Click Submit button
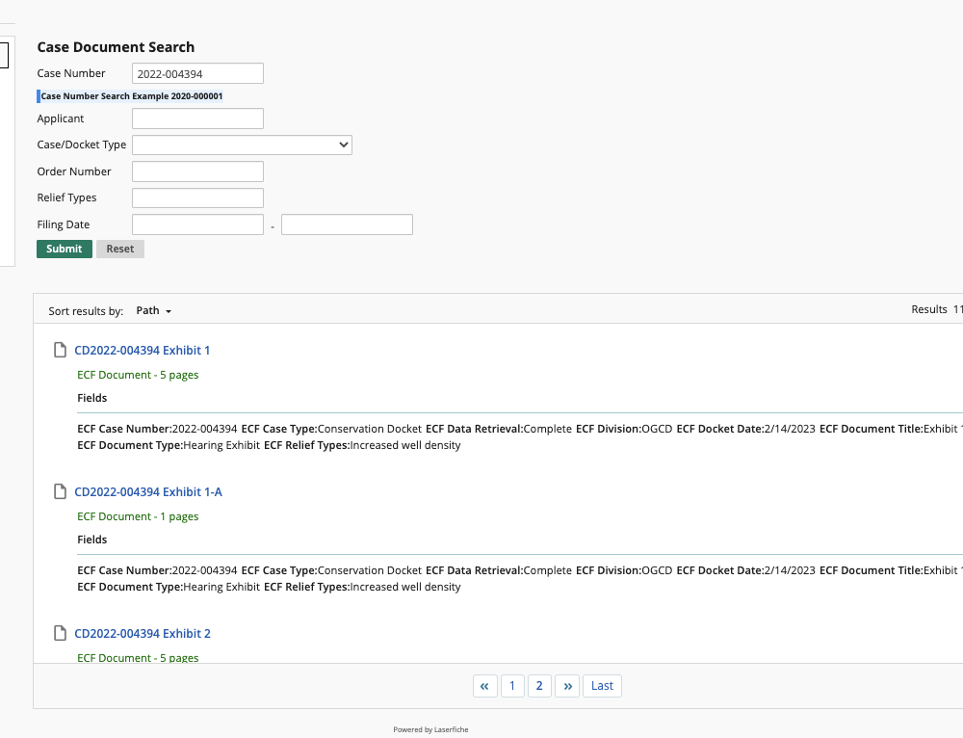 click(x=65, y=249)
